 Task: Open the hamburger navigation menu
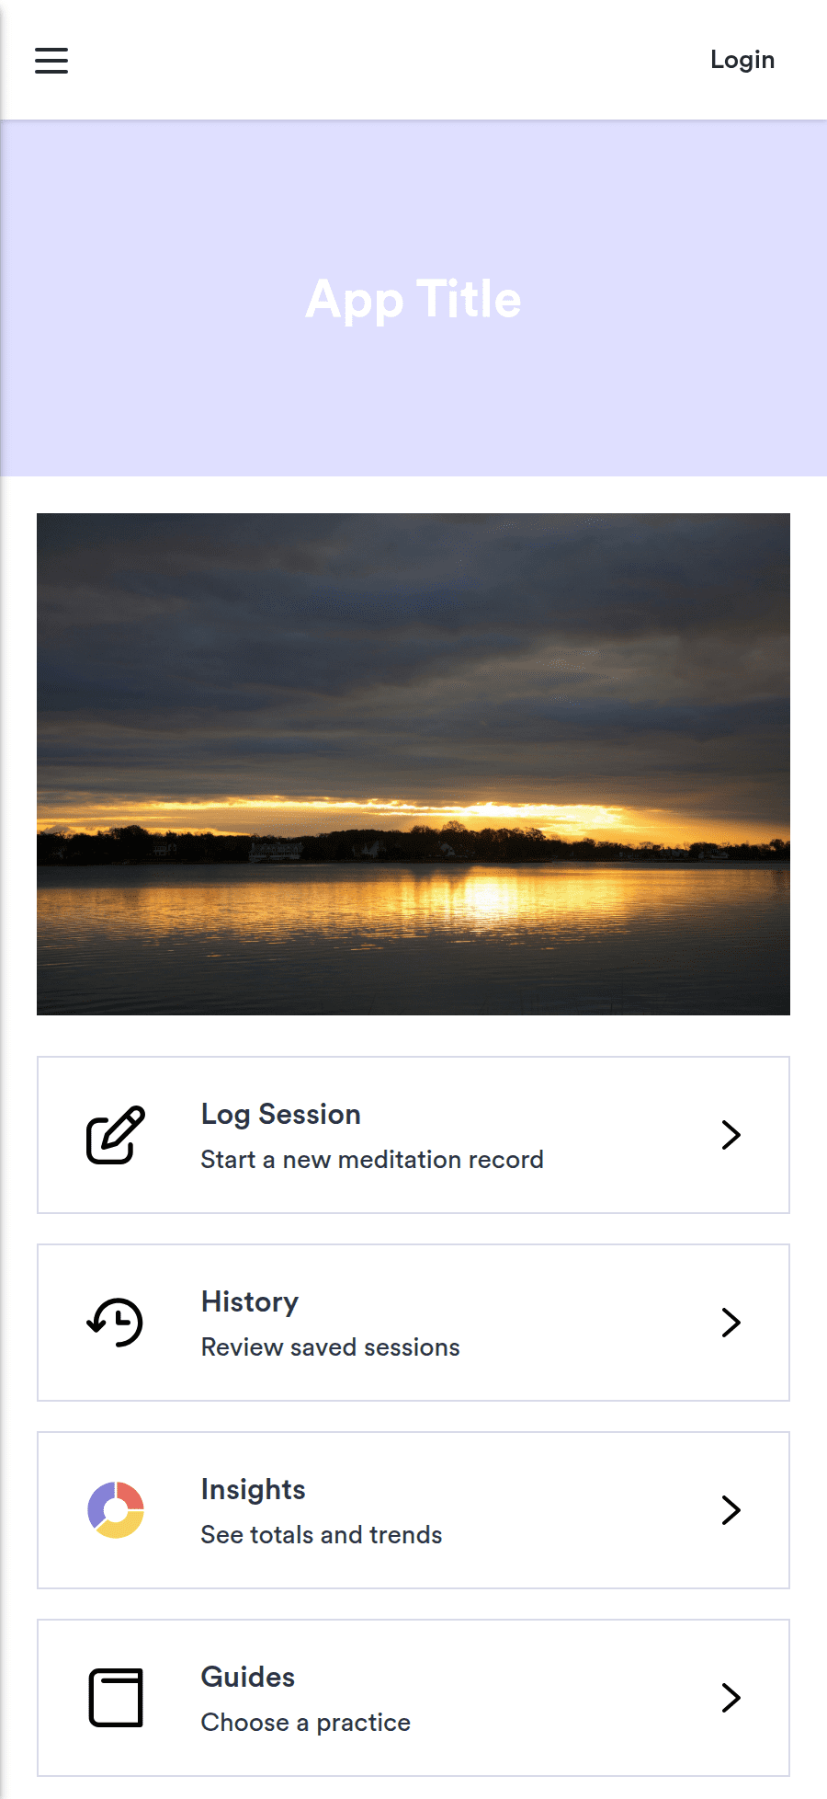coord(51,61)
